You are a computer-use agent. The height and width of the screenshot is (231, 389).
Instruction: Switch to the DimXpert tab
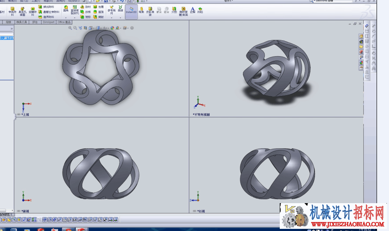[x=49, y=22]
